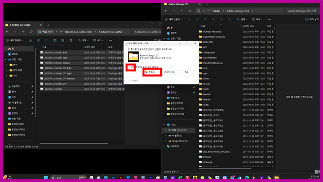Viewport: 323px width, 182px height.
Task: Click the Rename icon in A_NEXON_Lv2_Gothic toolbar
Action: pyautogui.click(x=54, y=40)
